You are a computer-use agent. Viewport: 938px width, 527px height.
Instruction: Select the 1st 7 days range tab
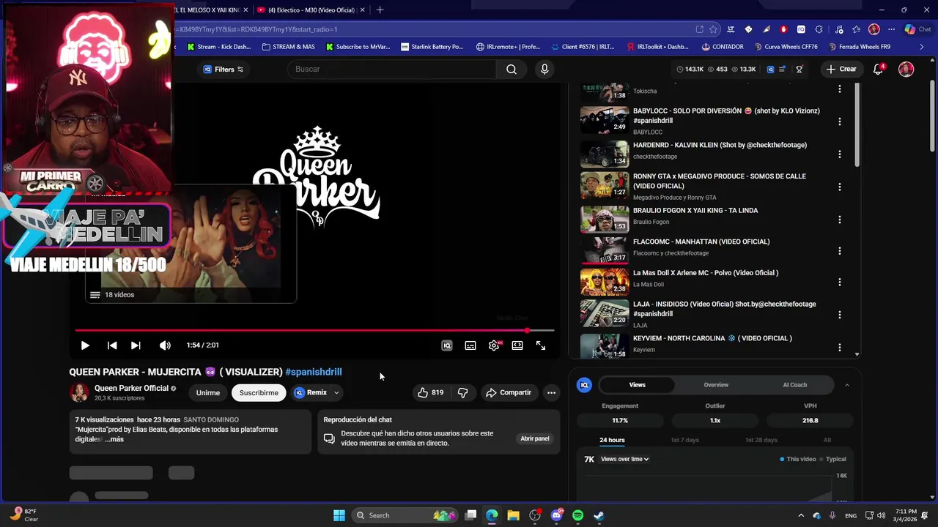pyautogui.click(x=685, y=440)
